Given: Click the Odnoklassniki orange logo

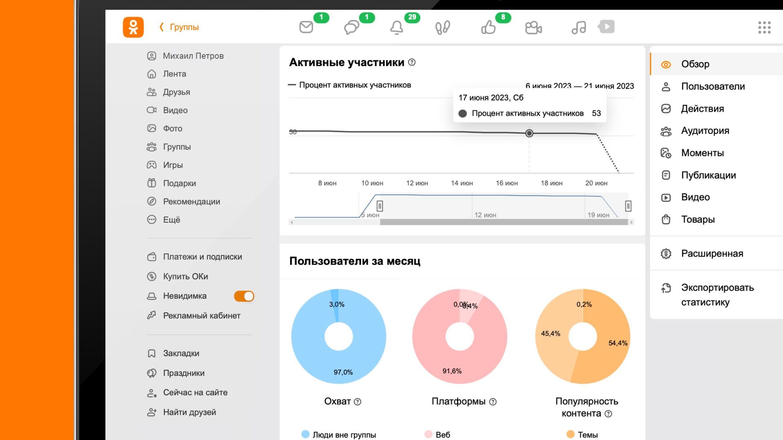Looking at the screenshot, I should coord(133,27).
